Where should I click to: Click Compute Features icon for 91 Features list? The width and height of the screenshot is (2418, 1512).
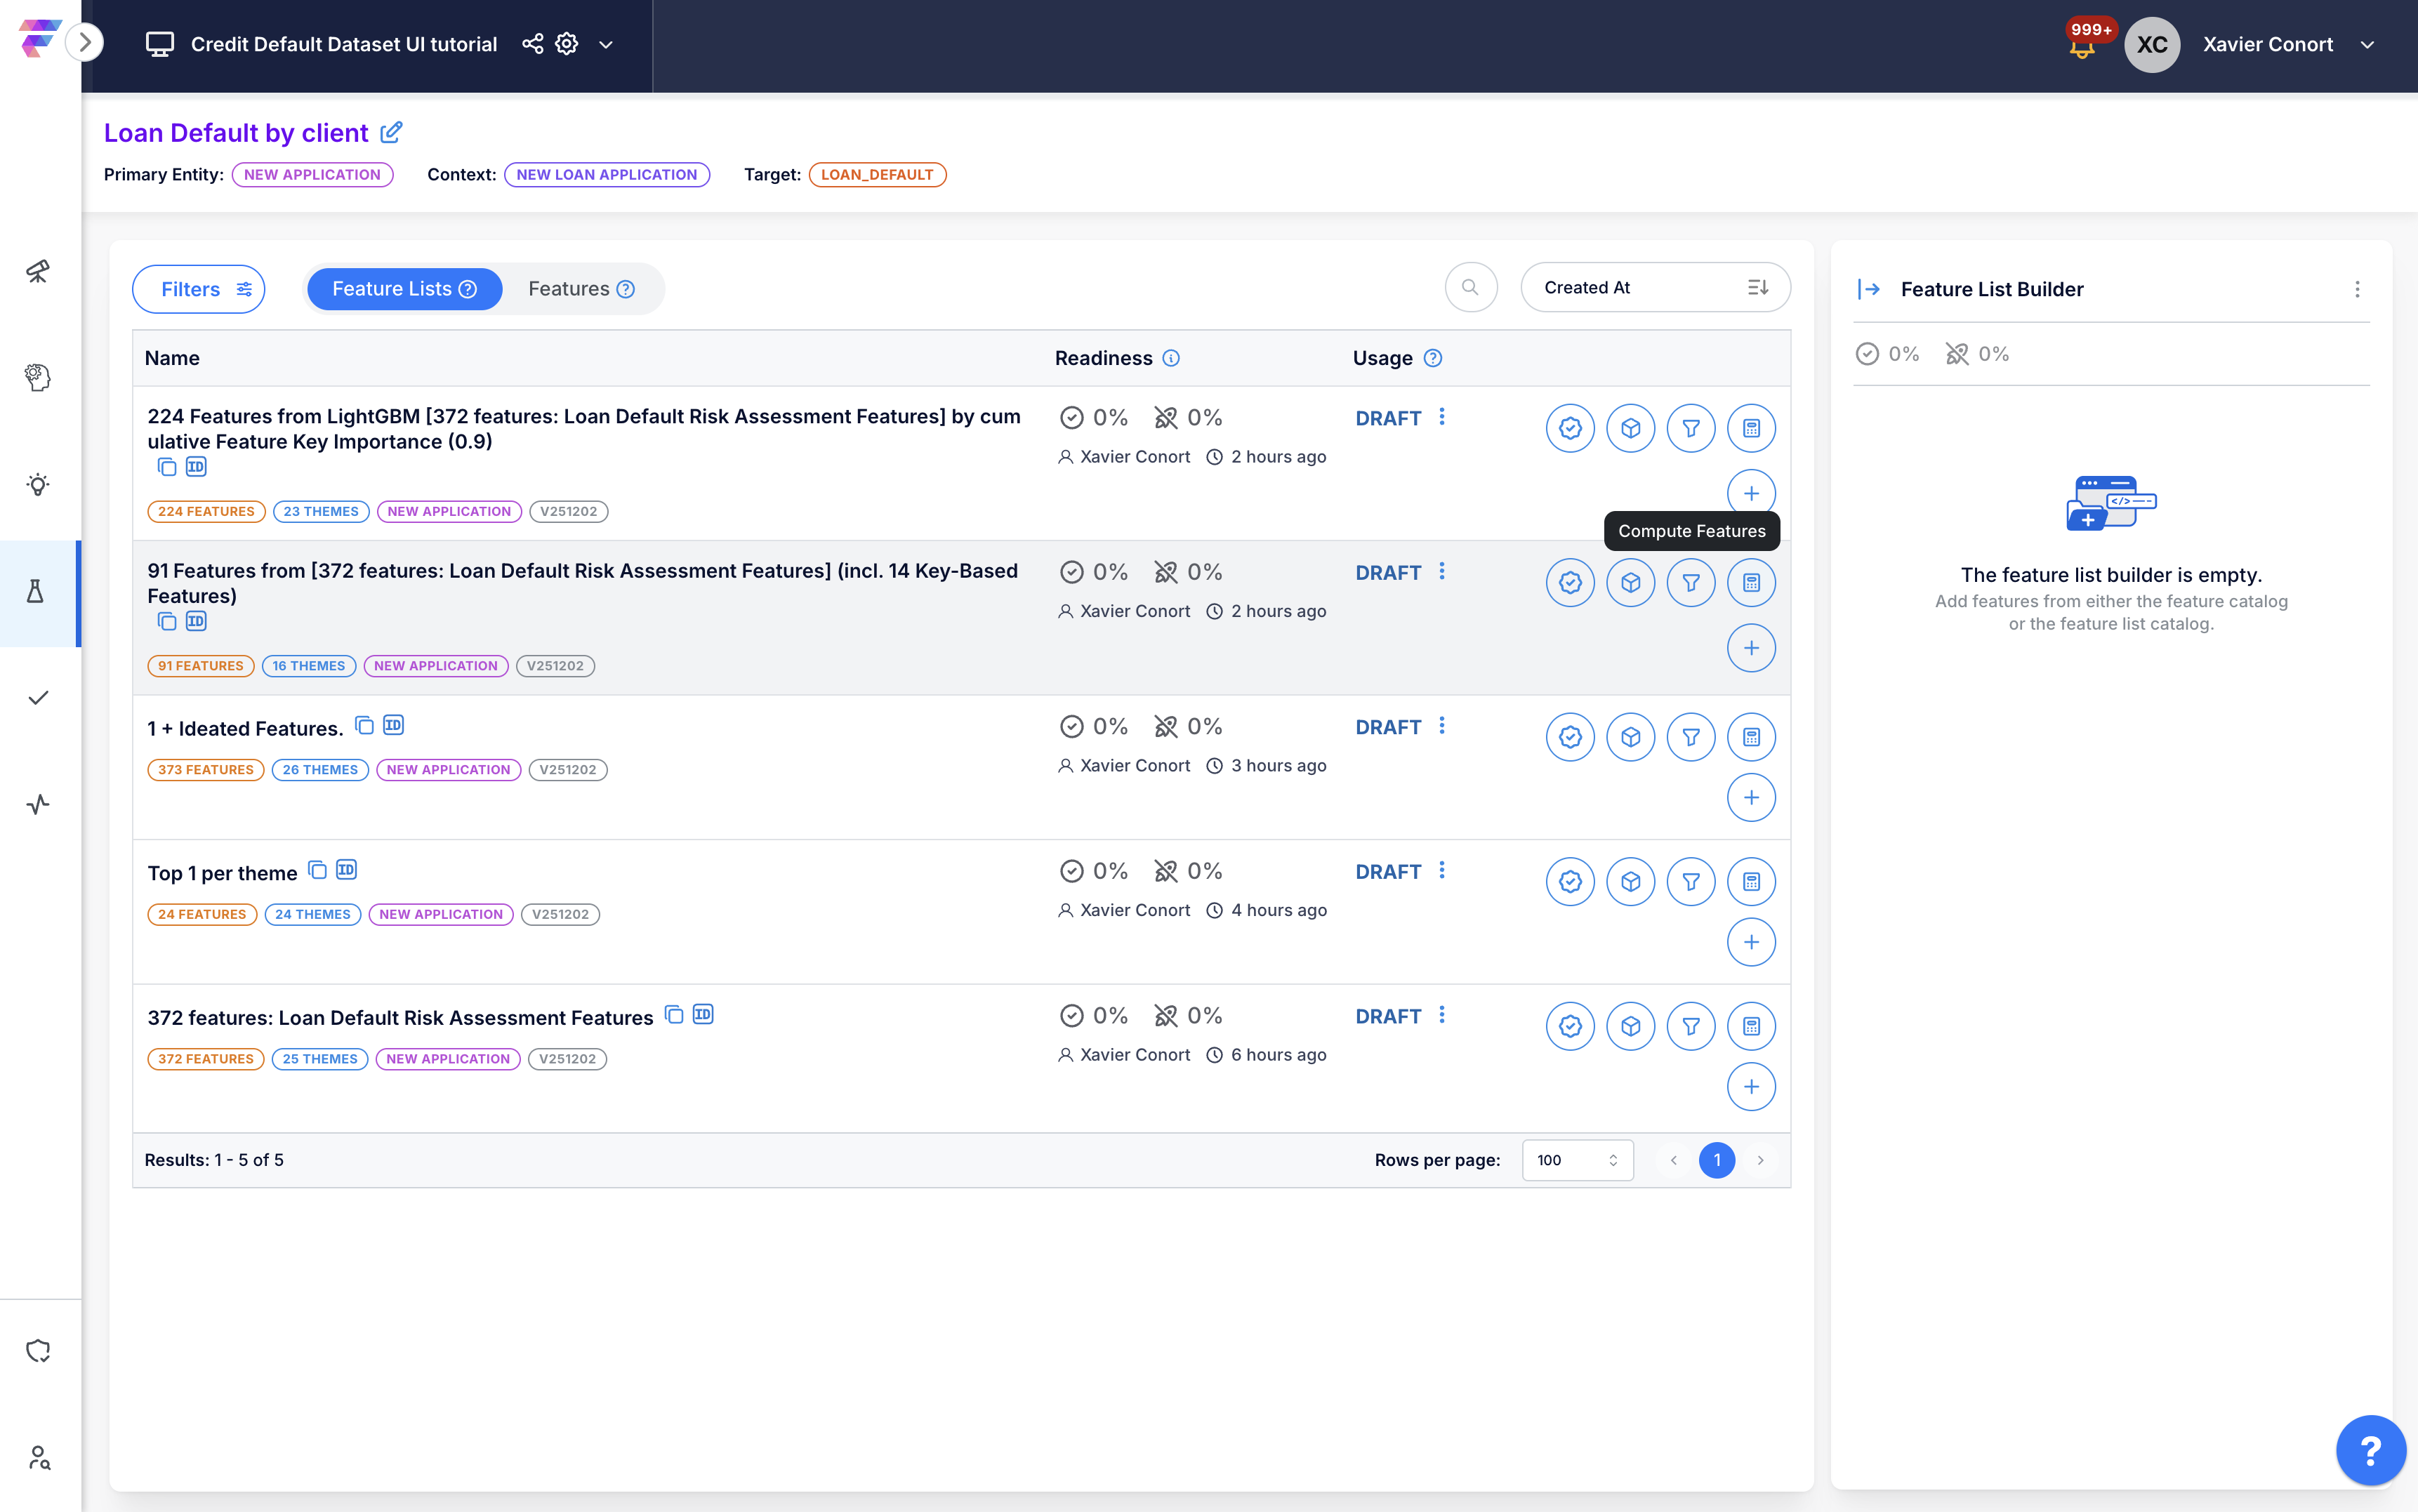tap(1751, 583)
